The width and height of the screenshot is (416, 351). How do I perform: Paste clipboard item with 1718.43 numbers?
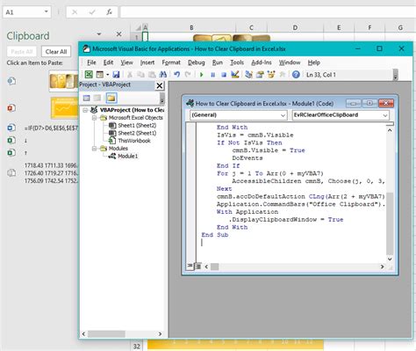point(42,173)
